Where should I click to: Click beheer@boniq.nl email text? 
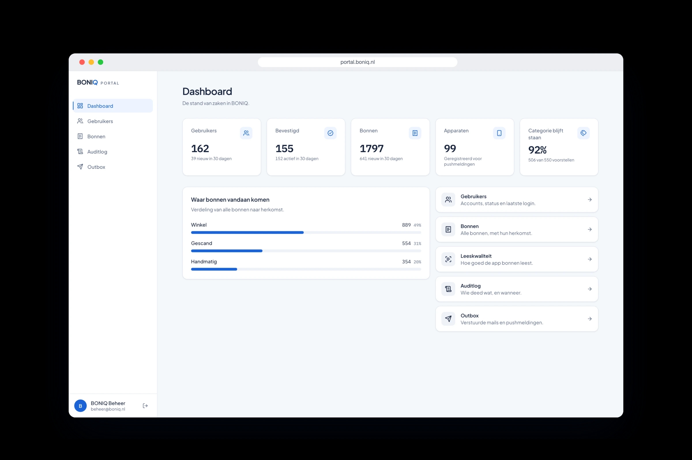tap(108, 409)
